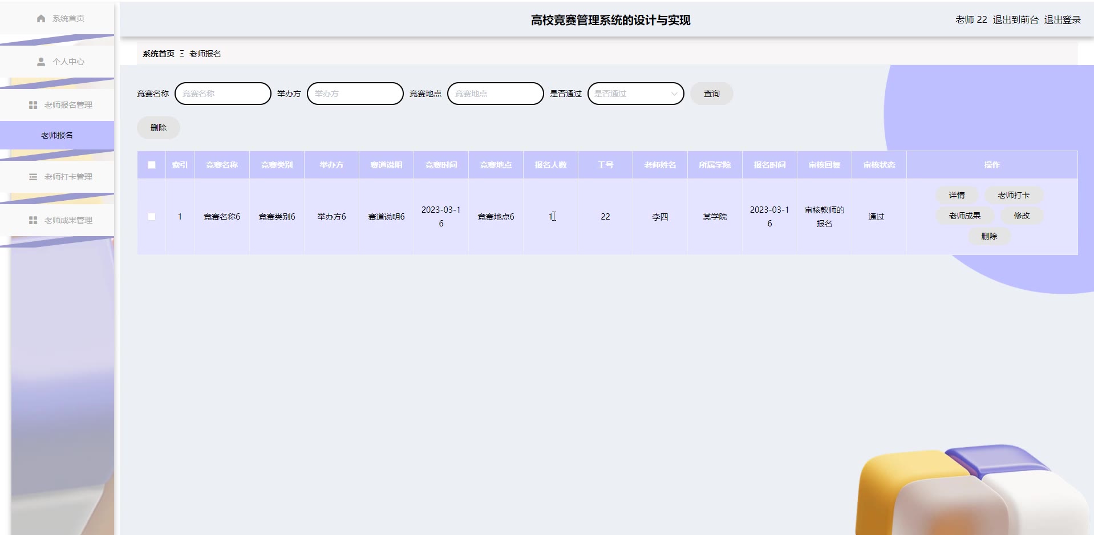Viewport: 1094px width, 535px height.
Task: Click the 老师 22 username in header
Action: pyautogui.click(x=971, y=19)
